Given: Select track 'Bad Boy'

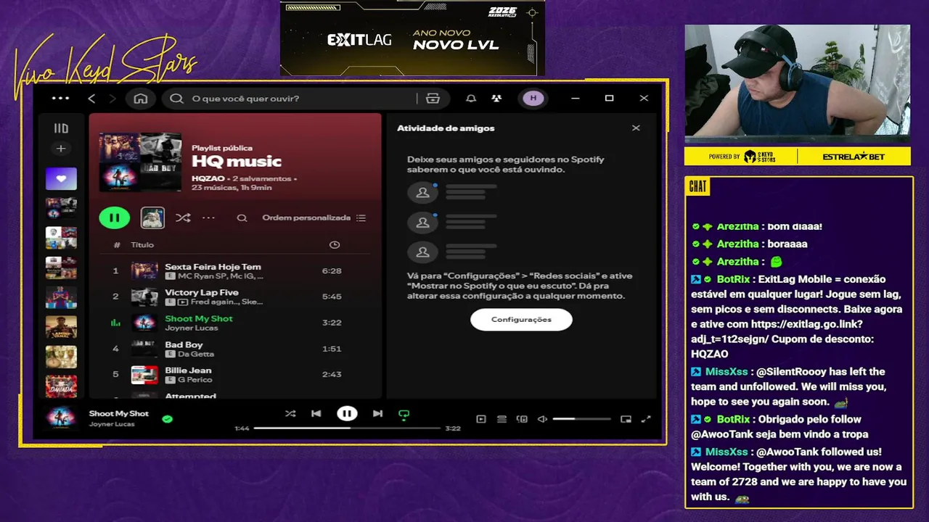Looking at the screenshot, I should tap(184, 345).
